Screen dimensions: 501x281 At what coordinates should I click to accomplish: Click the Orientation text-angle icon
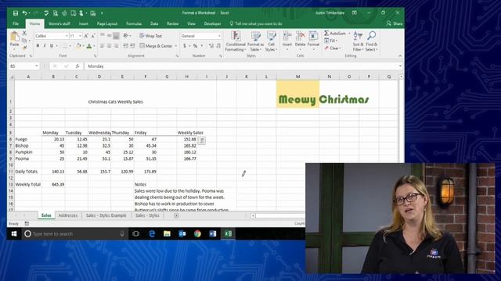pos(126,36)
